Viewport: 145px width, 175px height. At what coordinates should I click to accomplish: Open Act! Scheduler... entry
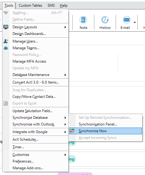35,139
